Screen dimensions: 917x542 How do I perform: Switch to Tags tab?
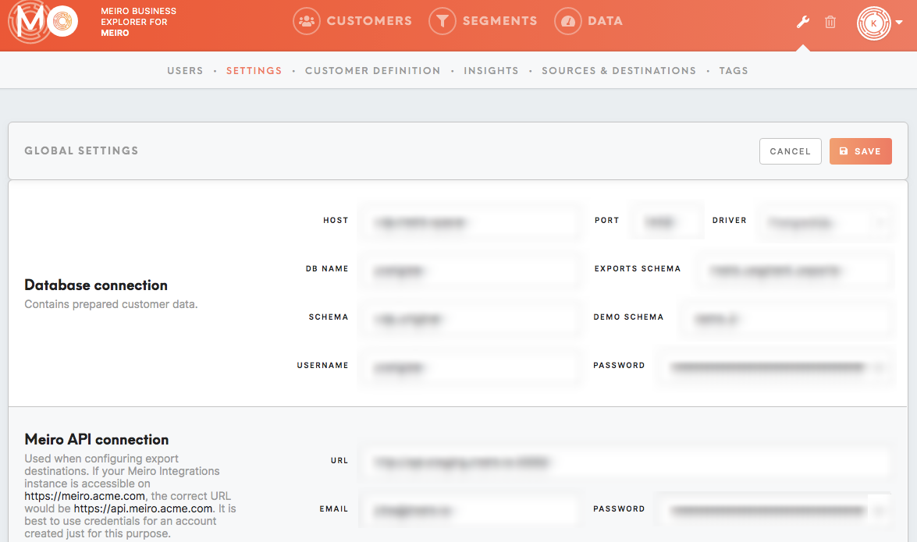pyautogui.click(x=734, y=71)
